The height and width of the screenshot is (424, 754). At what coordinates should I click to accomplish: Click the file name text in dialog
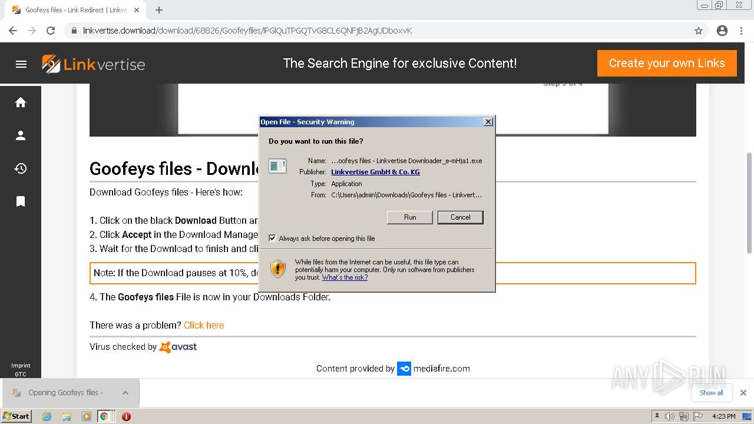406,161
